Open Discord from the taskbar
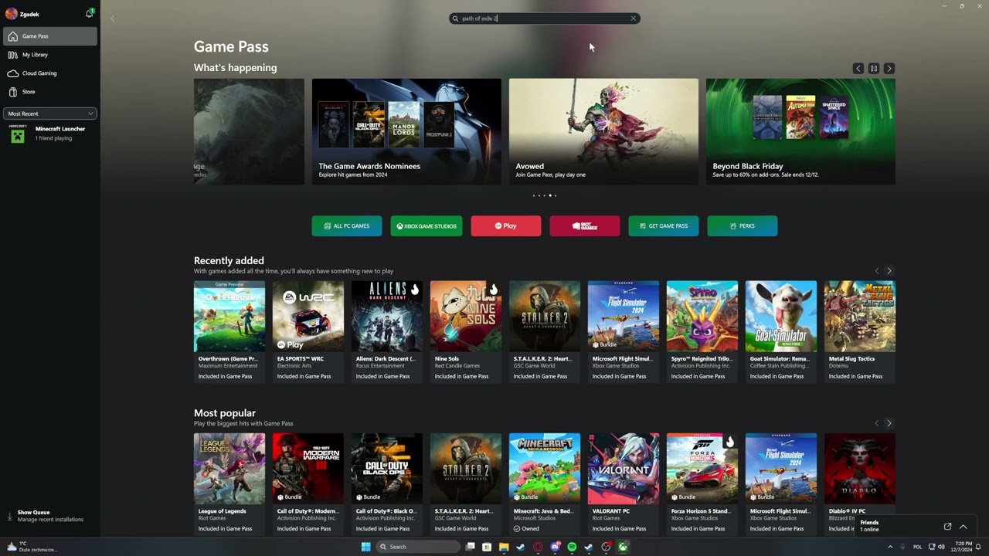 pyautogui.click(x=555, y=547)
